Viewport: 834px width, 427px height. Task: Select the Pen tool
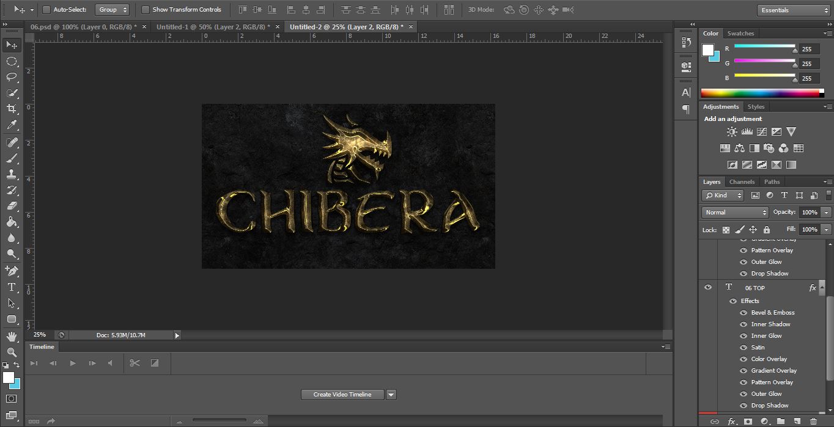click(12, 271)
